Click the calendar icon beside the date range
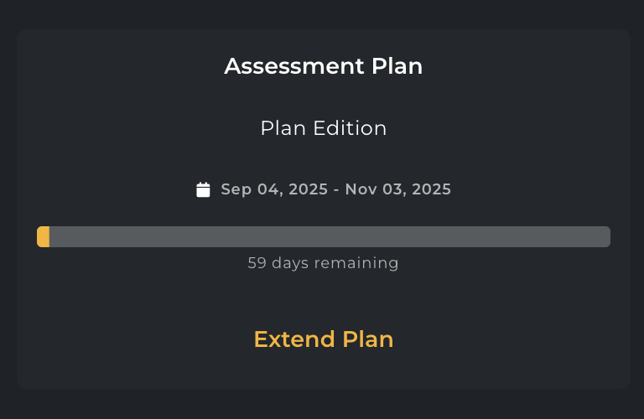Viewport: 644px width, 419px height. click(x=203, y=189)
